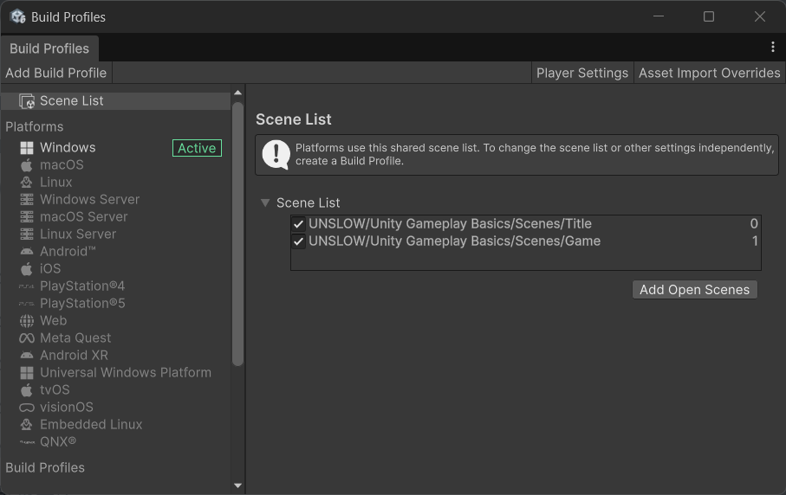The width and height of the screenshot is (786, 495).
Task: Click scene index 1 for Game
Action: point(755,241)
